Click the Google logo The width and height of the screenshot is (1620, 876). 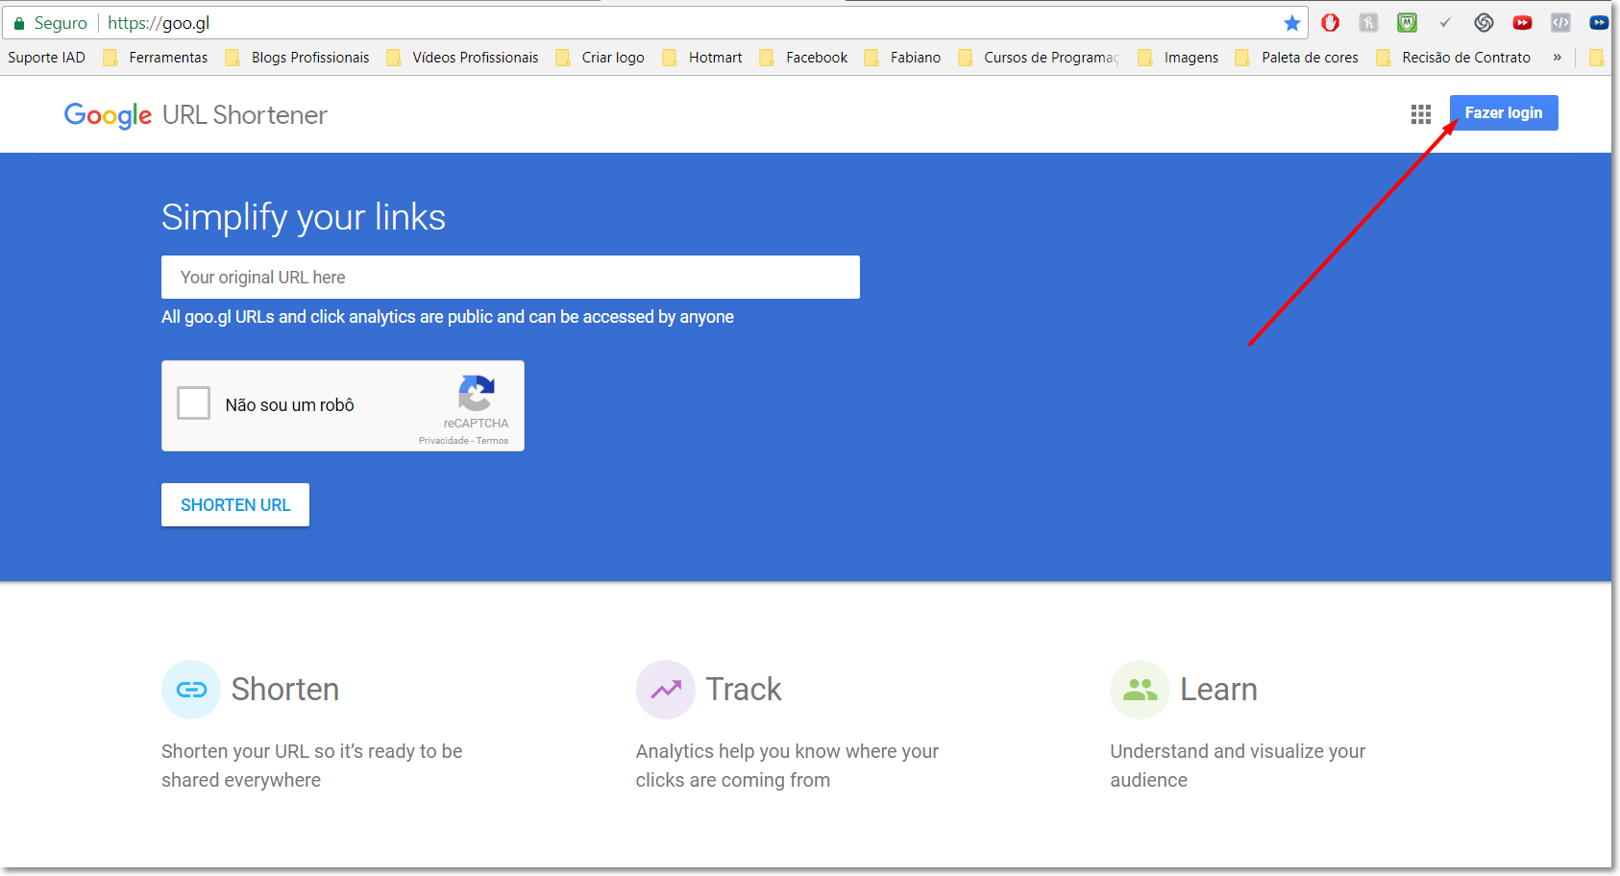[x=108, y=116]
